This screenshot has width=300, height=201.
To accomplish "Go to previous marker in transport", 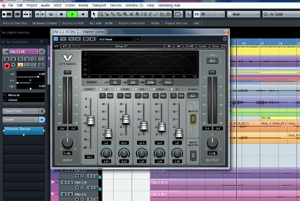I will click(37, 14).
